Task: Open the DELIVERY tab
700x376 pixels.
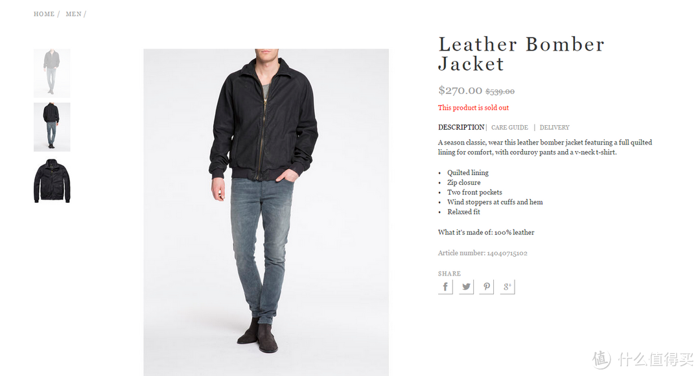Action: (554, 128)
